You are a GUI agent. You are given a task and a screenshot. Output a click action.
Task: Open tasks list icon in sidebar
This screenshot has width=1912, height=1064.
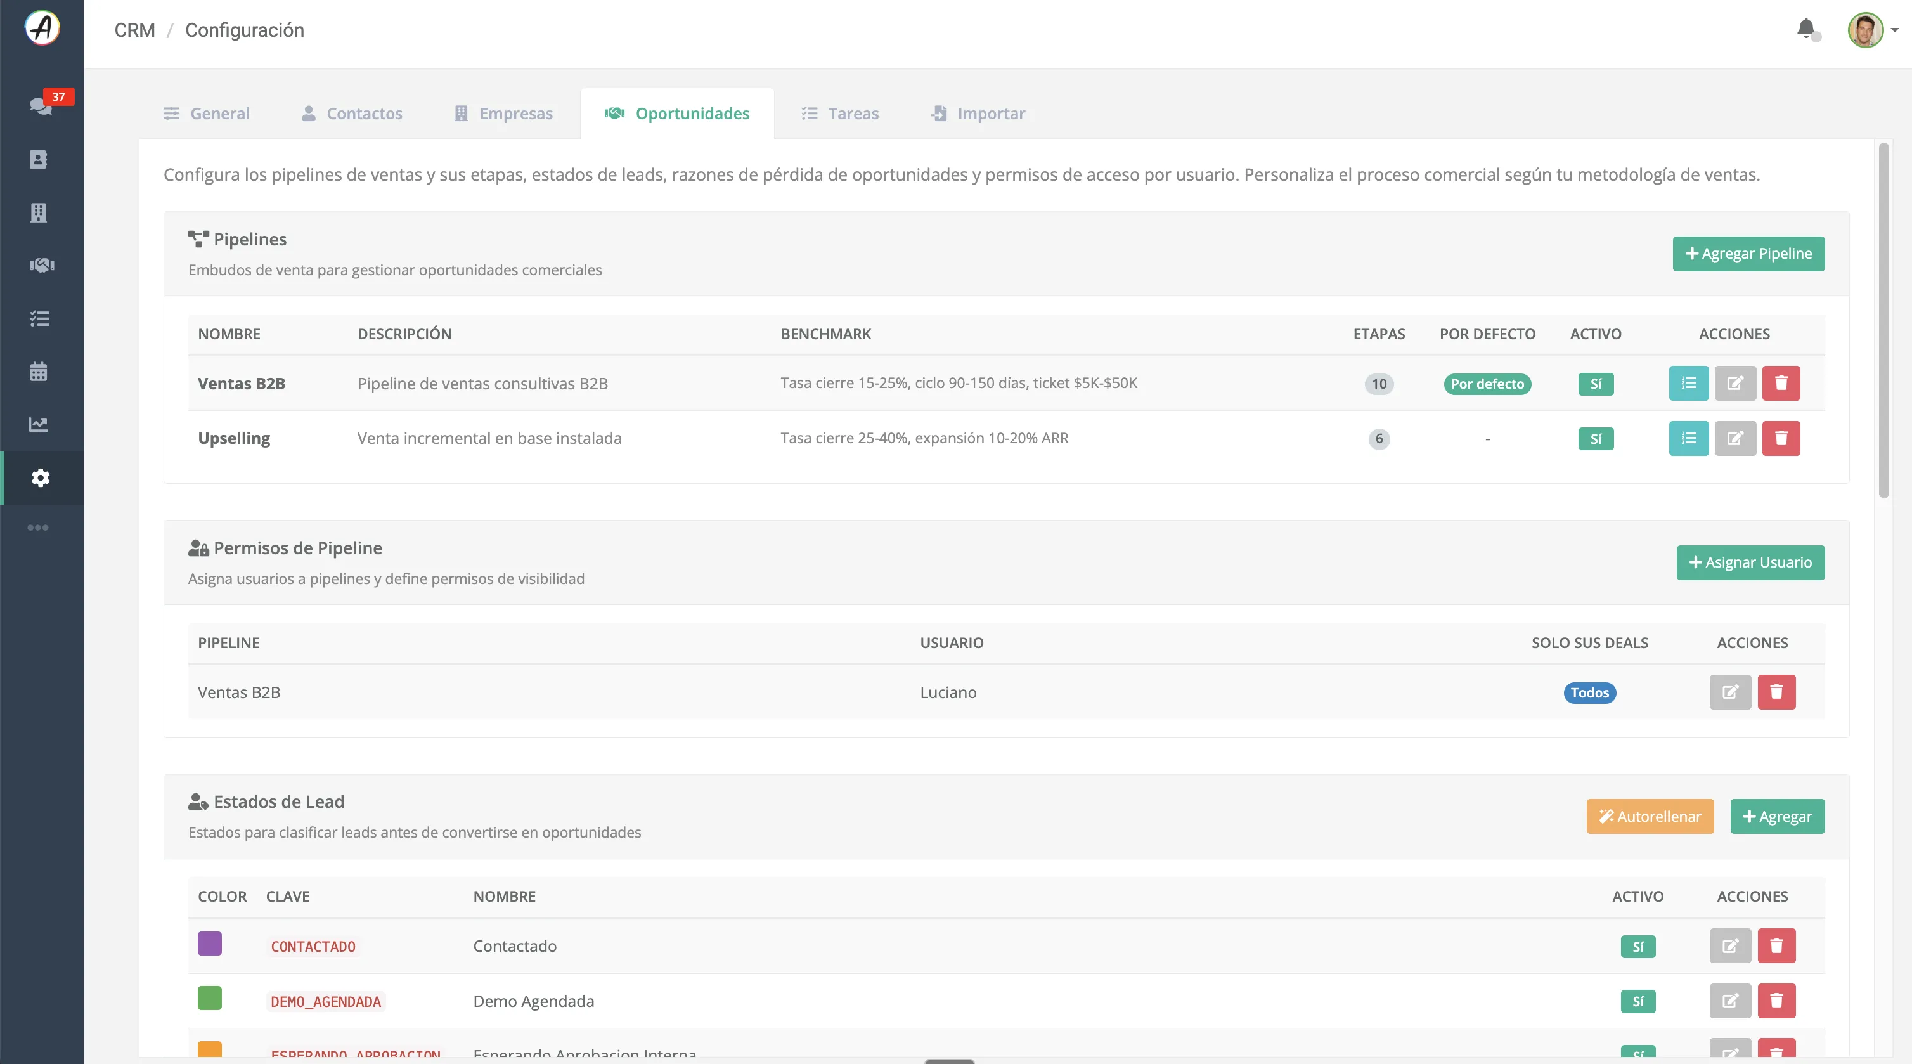click(39, 318)
